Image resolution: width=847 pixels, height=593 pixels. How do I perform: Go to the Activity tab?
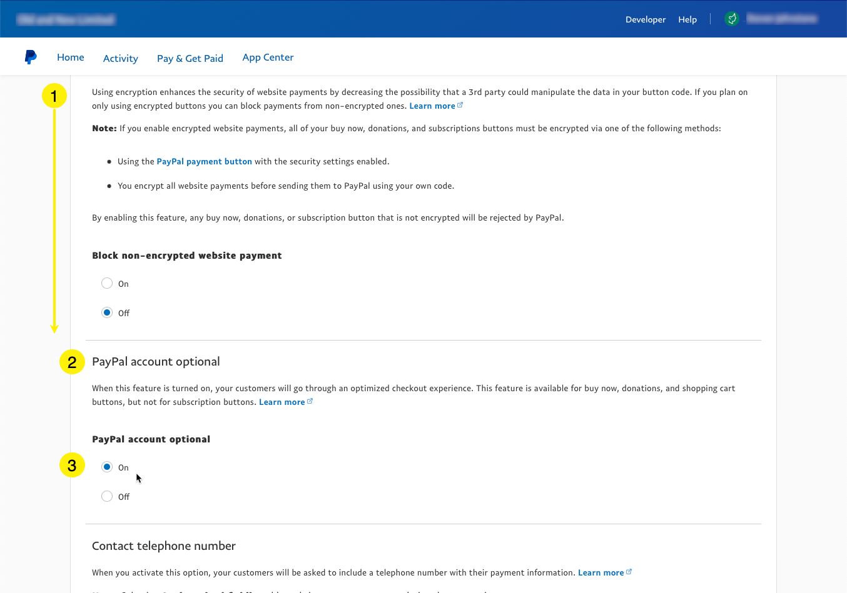click(121, 58)
